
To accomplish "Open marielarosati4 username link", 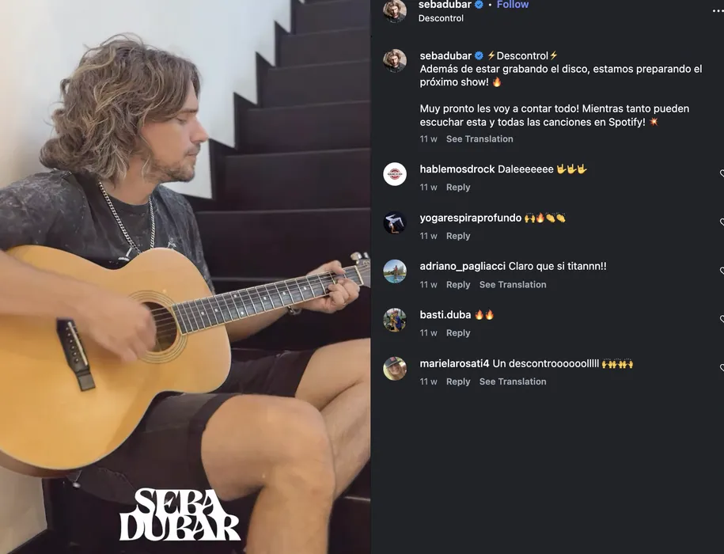I will (454, 364).
